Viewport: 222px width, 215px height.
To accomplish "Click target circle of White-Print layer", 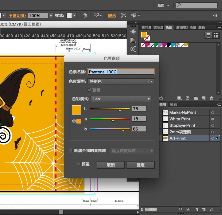I will [212, 119].
